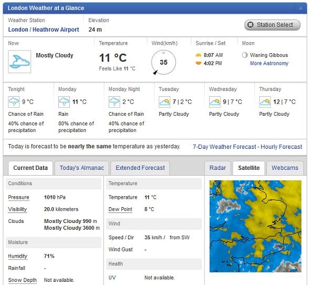Image resolution: width=310 pixels, height=285 pixels.
Task: Click the Tuesday partly cloudy icon
Action: pos(164,101)
